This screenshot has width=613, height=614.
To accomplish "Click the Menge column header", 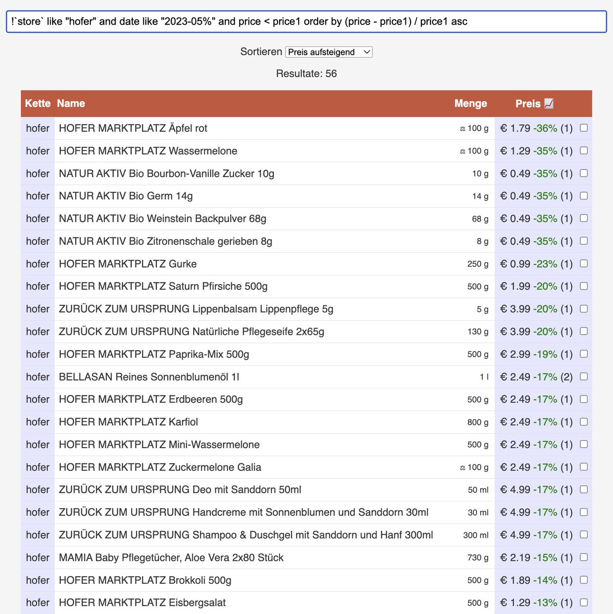I will 470,103.
